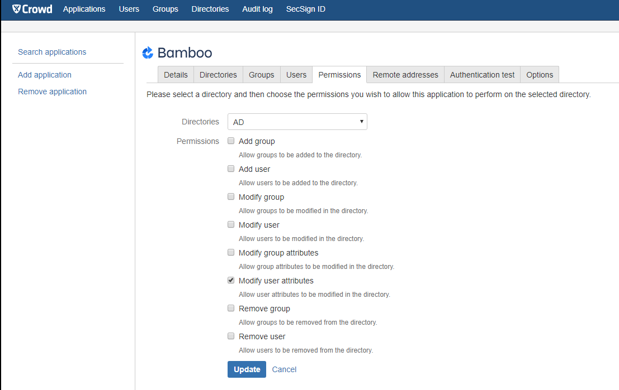Check the Remove user permission

[231, 336]
